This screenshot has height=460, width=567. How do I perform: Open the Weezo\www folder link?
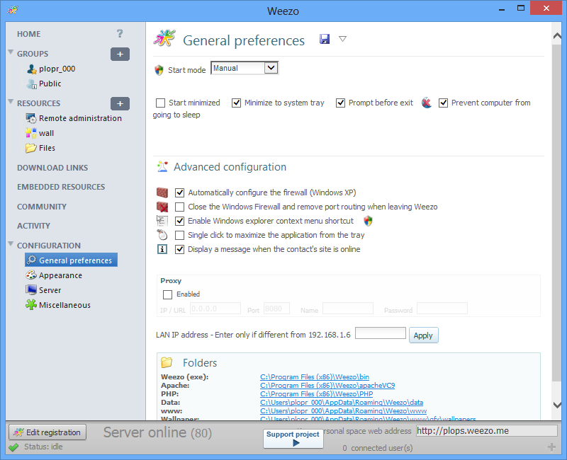coord(344,411)
